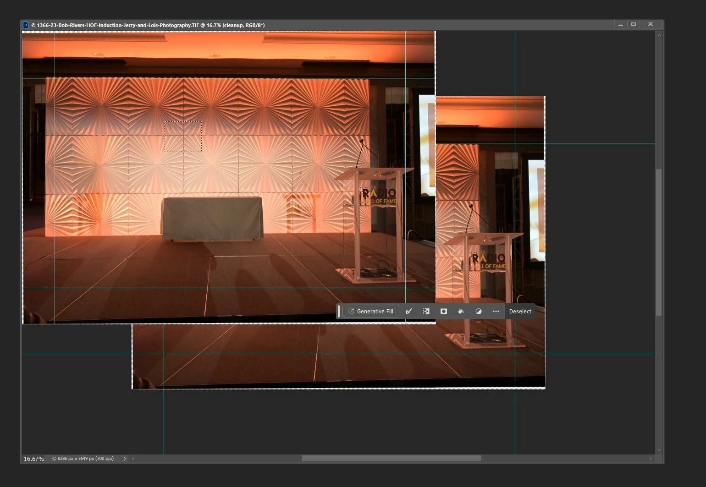Click the document title bar file name

148,25
